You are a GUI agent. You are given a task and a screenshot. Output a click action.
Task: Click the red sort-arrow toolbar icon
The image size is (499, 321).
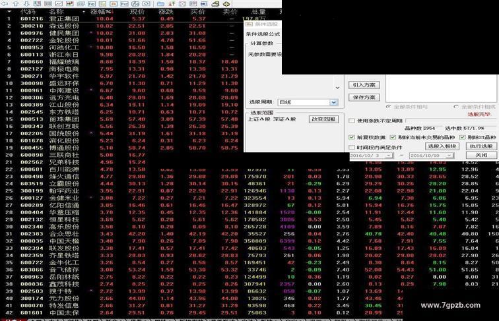[172, 4]
